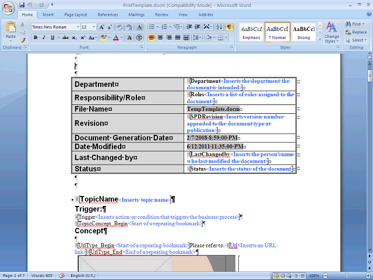Click the zoom slider handle
This screenshot has height=280, width=373.
tap(347, 276)
